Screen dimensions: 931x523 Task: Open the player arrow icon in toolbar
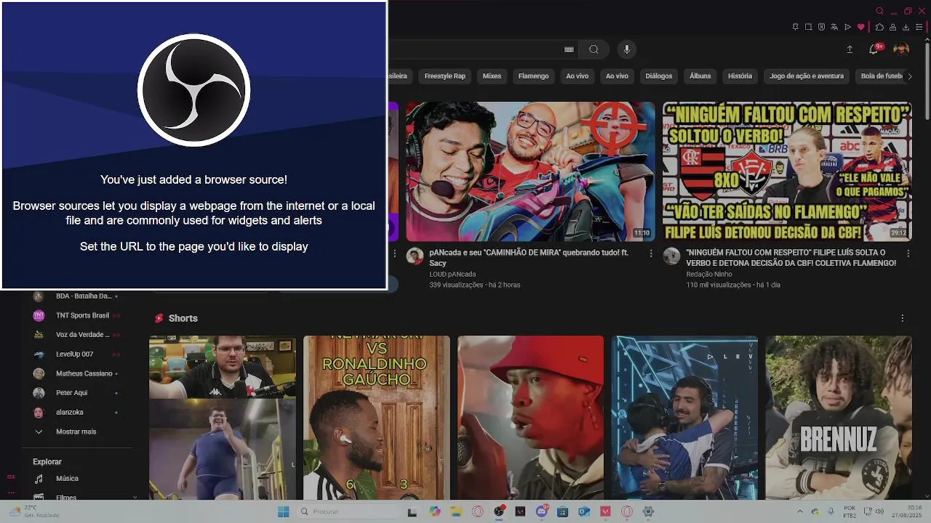coord(847,27)
